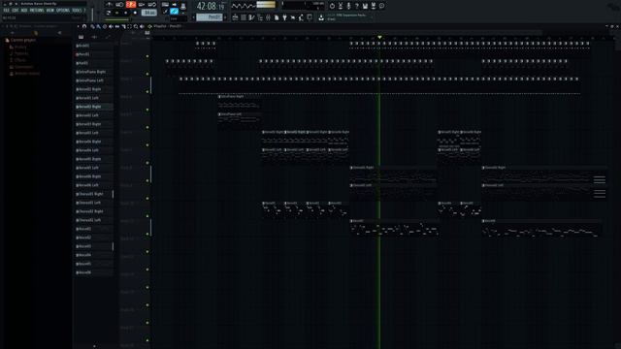The width and height of the screenshot is (621, 349).
Task: Click the save project disk icon
Action: 365,6
